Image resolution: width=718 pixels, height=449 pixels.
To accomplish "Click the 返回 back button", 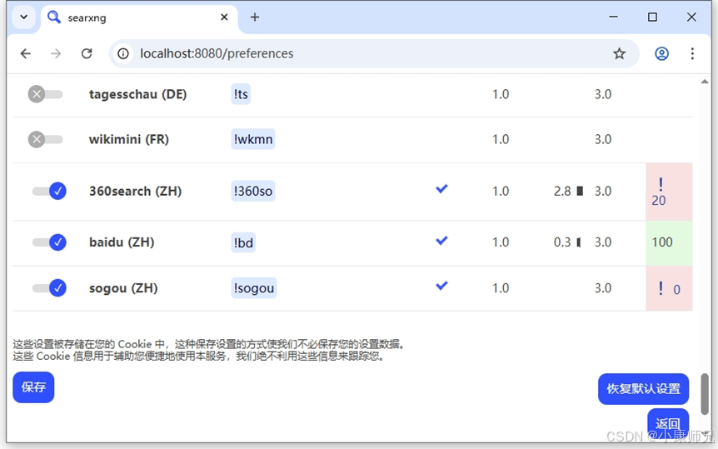I will (668, 422).
